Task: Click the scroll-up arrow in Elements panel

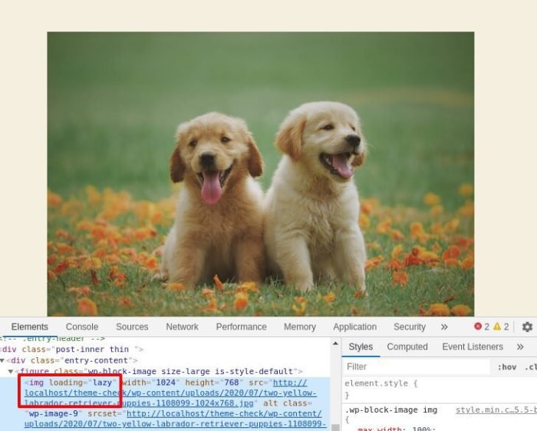Action: click(335, 343)
